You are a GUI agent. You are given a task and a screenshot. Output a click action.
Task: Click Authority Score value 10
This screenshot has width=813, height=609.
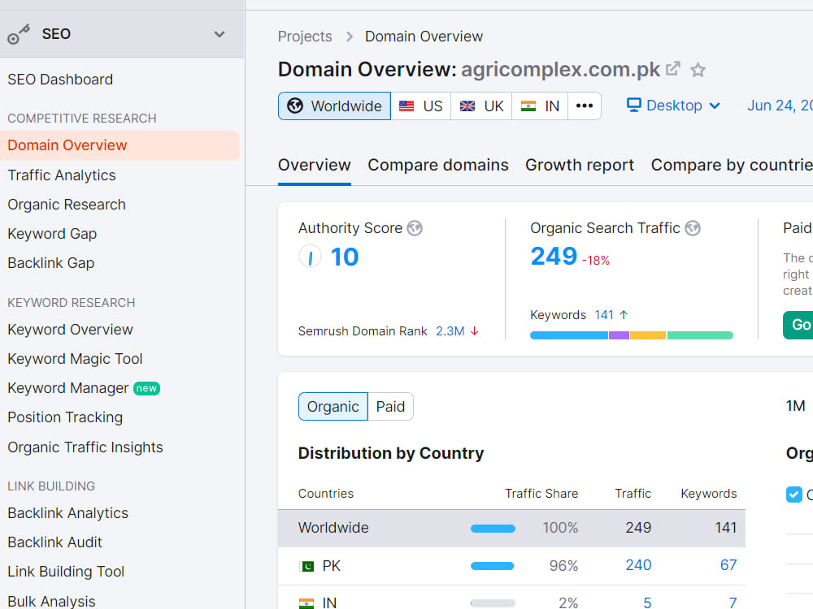click(344, 257)
